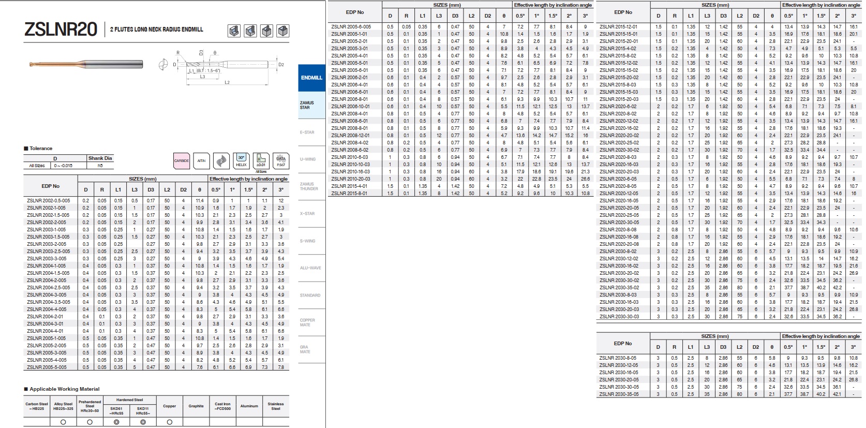Select the ZSLNR 2004-3.5-005 row label
The width and height of the screenshot is (866, 428).
coord(48,302)
